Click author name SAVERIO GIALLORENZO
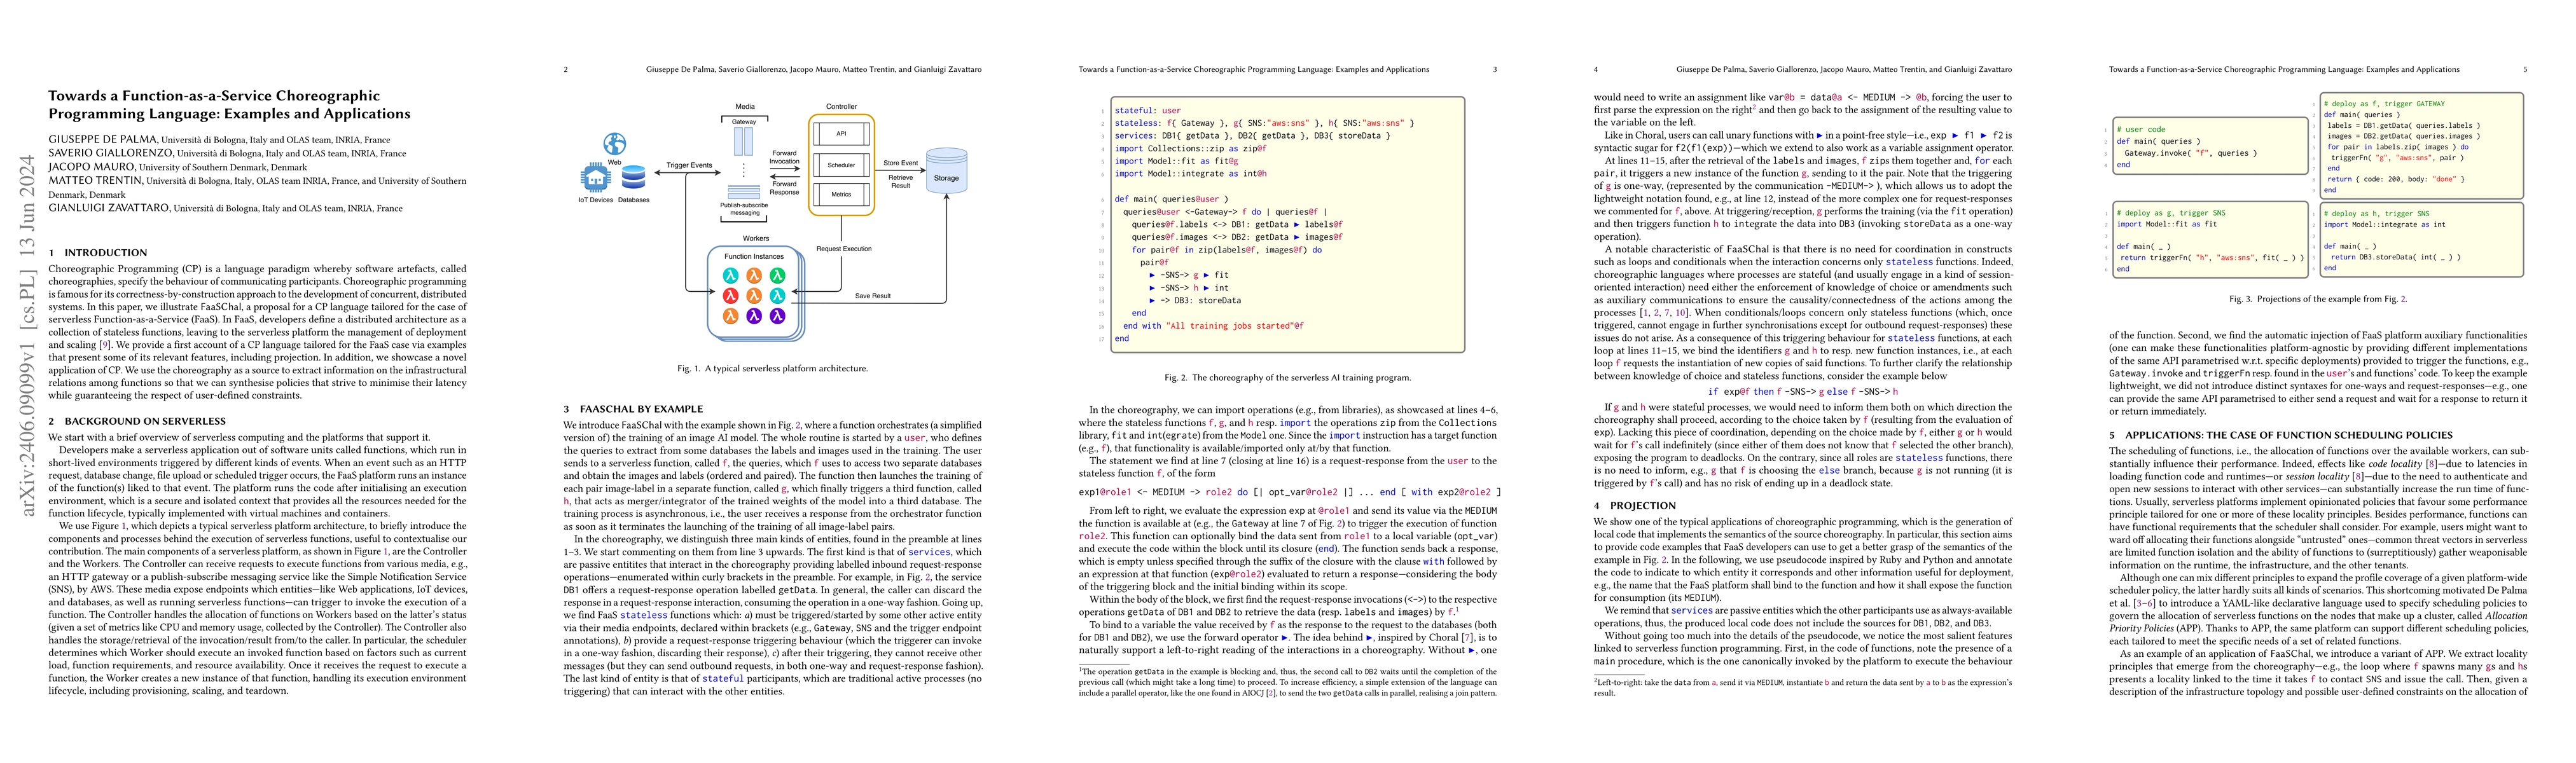 click(111, 153)
